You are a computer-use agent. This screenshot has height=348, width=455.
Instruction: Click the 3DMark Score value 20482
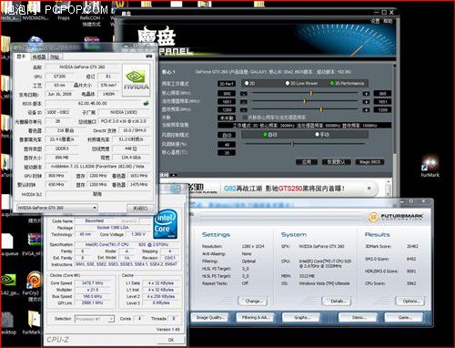click(x=412, y=246)
